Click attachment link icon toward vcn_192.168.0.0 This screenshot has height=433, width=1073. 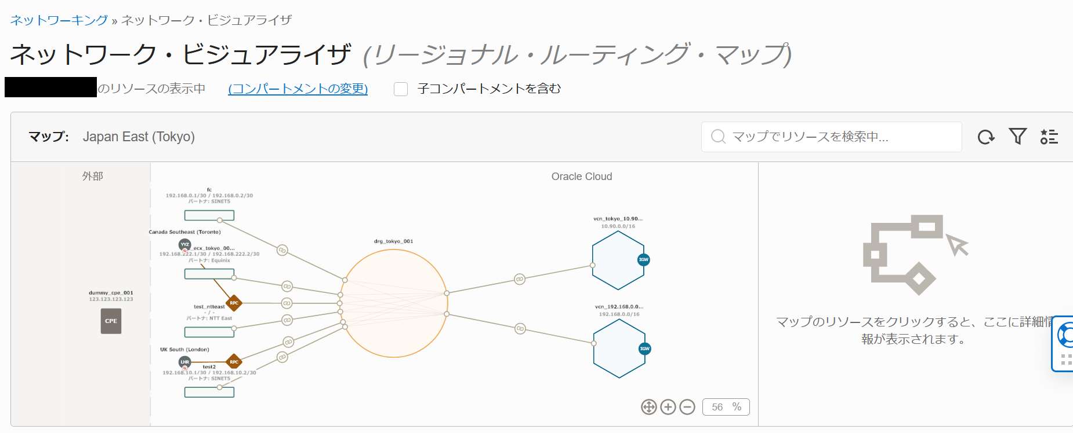[520, 329]
